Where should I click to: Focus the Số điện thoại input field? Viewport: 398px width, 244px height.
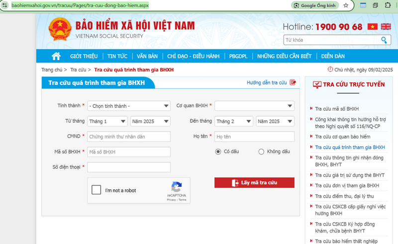129,167
